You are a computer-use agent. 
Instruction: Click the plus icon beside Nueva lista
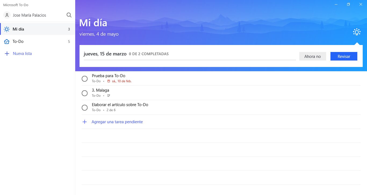7,54
